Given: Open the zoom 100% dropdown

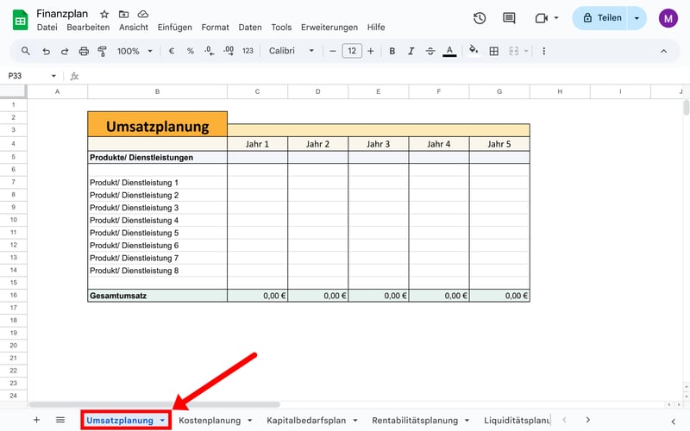Looking at the screenshot, I should (135, 51).
